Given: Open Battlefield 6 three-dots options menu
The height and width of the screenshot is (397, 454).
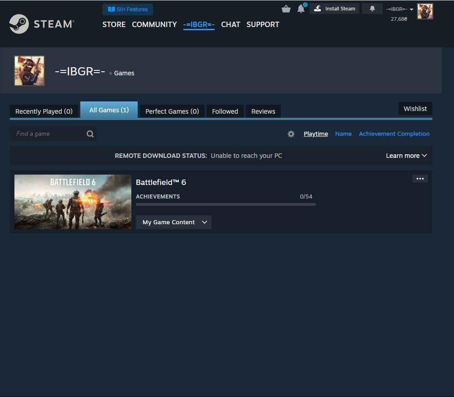Looking at the screenshot, I should point(420,179).
